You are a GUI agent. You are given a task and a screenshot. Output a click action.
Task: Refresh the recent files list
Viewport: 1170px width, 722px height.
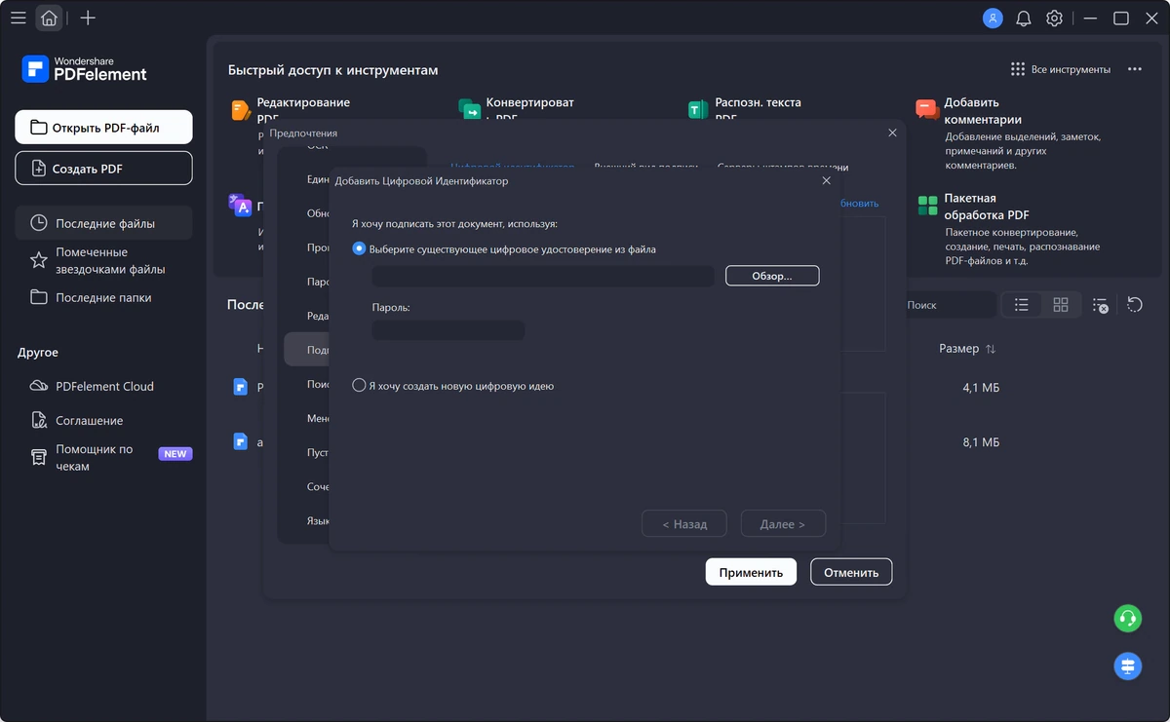coord(1135,305)
